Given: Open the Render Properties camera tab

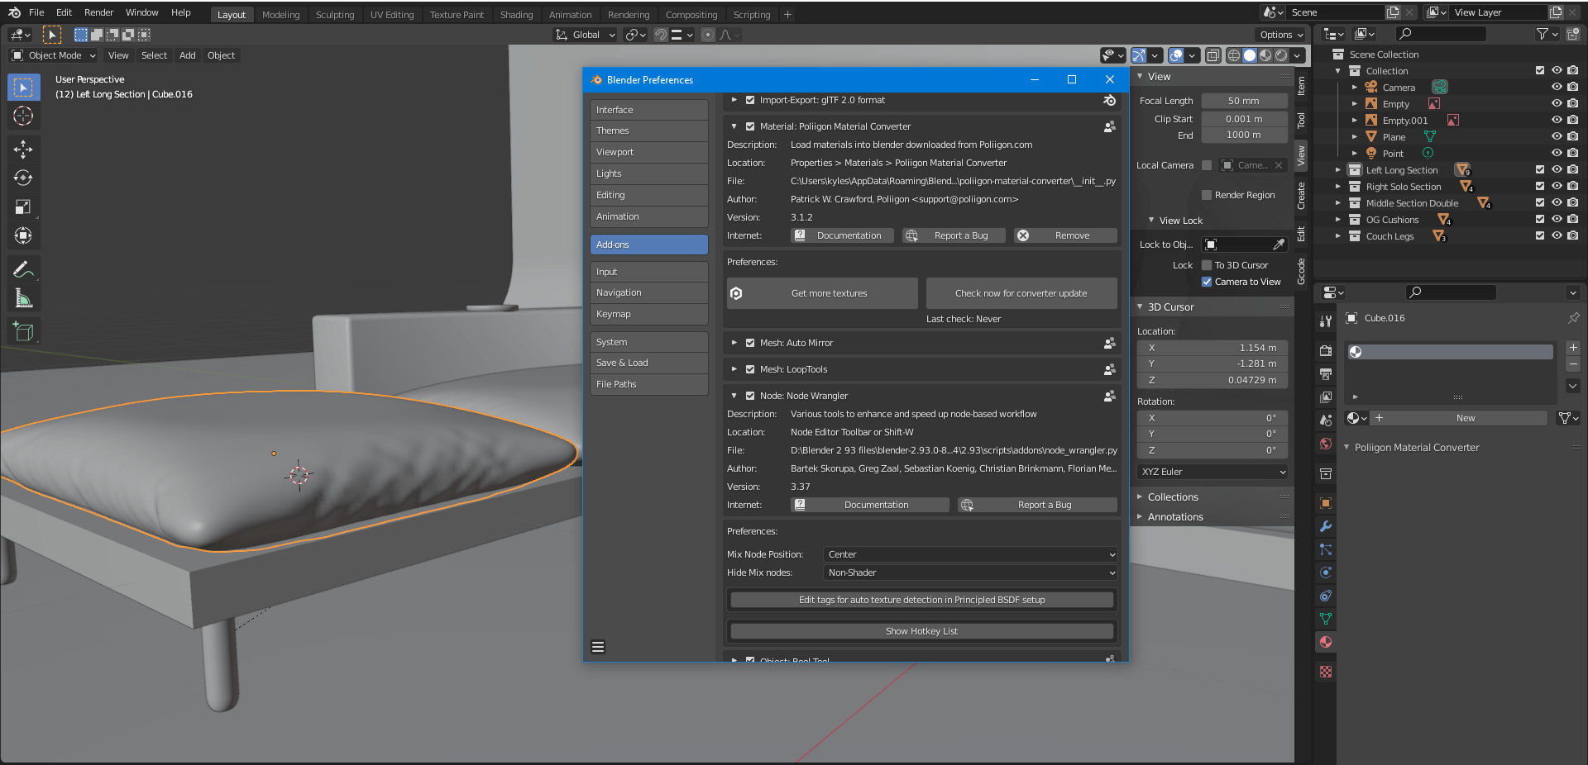Looking at the screenshot, I should coord(1325,350).
